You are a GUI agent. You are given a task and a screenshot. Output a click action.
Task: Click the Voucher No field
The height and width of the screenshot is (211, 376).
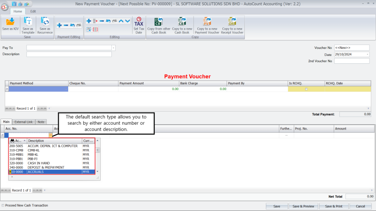pyautogui.click(x=352, y=48)
